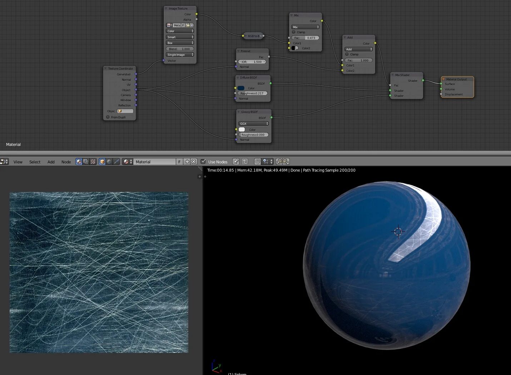Click the scratched texture image preview
Image resolution: width=511 pixels, height=375 pixels.
[x=99, y=272]
